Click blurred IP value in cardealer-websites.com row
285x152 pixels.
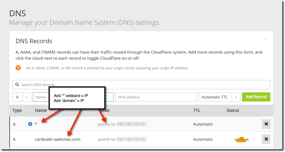131,139
